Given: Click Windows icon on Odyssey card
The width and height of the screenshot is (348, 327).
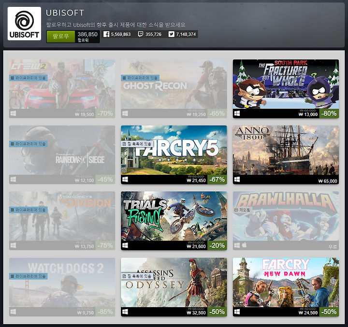Looking at the screenshot, I should coord(125,312).
